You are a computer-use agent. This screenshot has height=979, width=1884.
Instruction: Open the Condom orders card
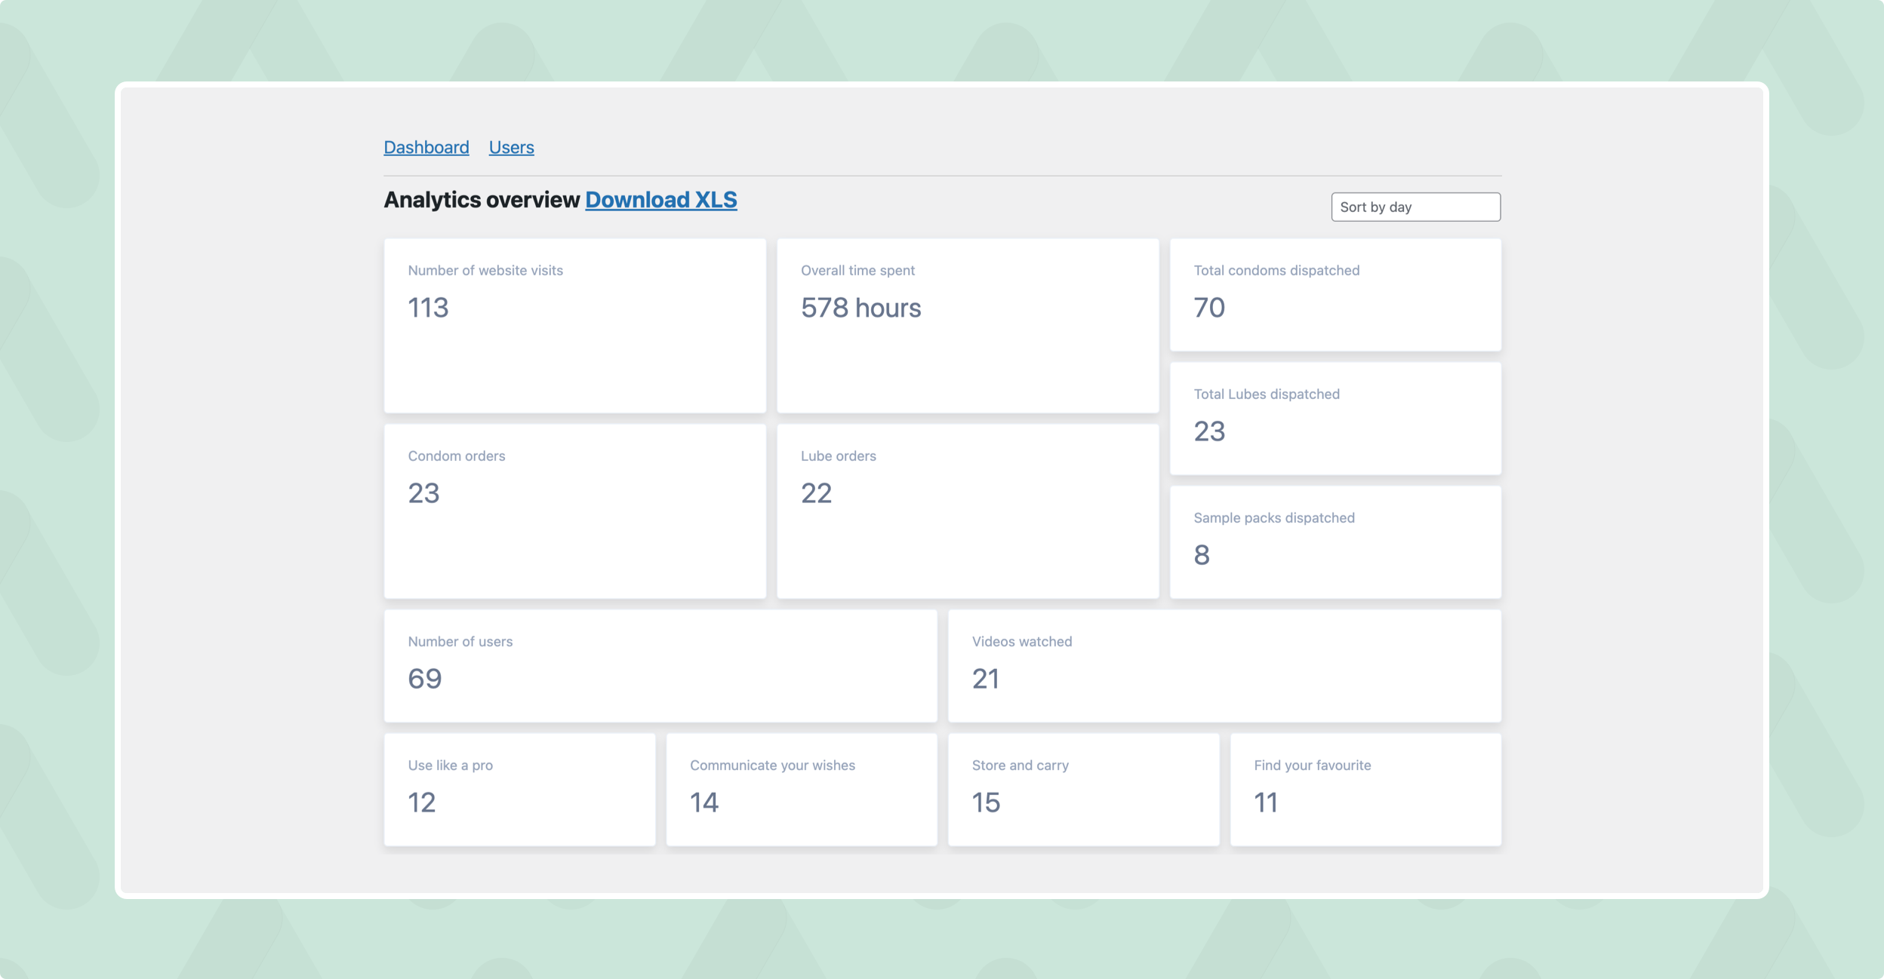click(x=574, y=511)
